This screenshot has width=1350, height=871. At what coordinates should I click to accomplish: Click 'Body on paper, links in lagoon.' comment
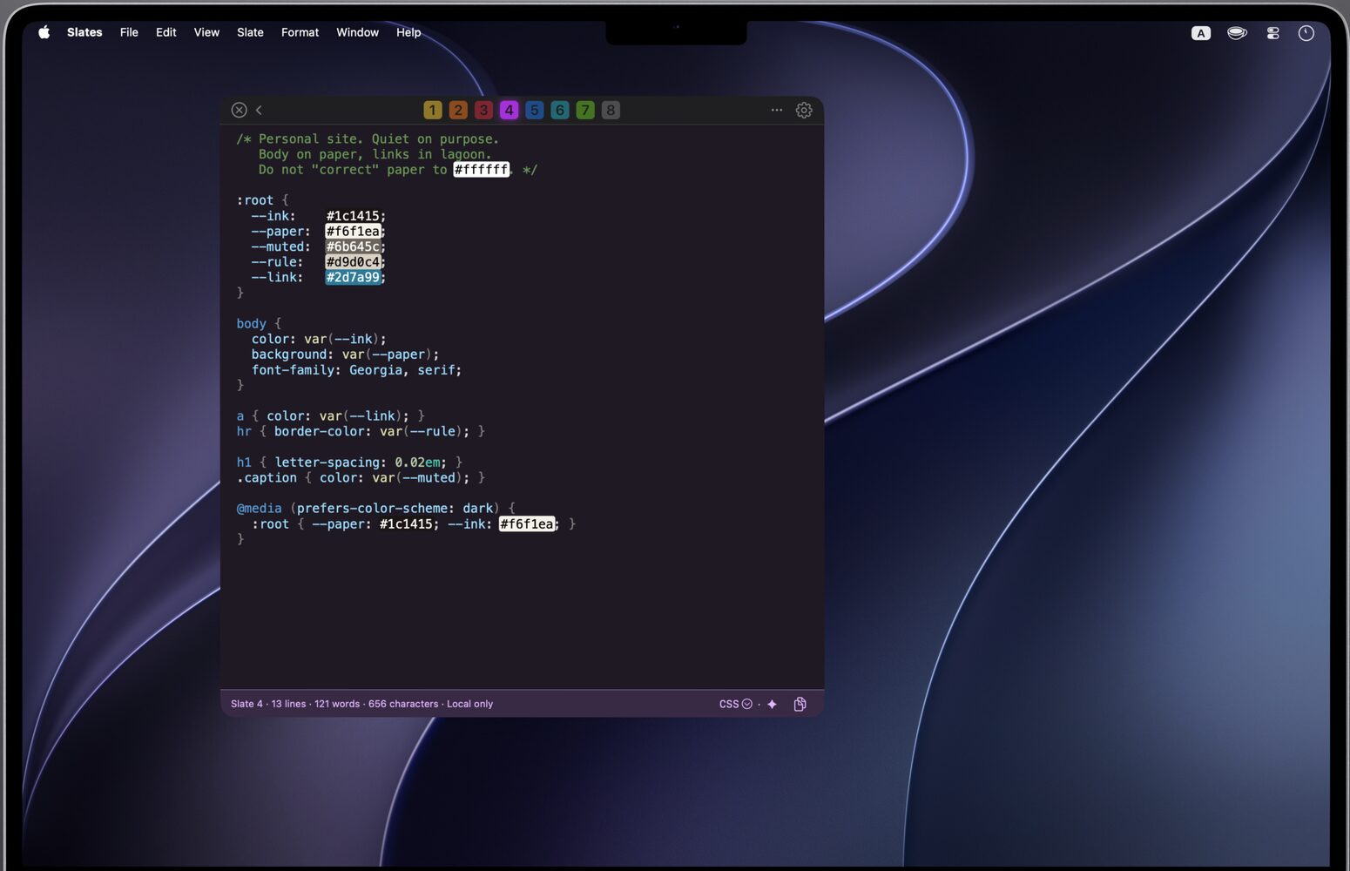coord(375,154)
